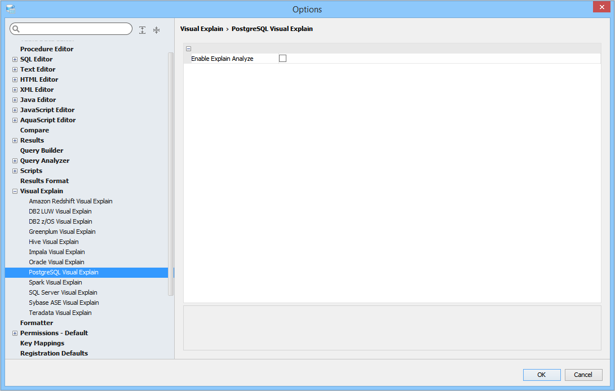
Task: Open Query Builder settings
Action: pos(42,150)
